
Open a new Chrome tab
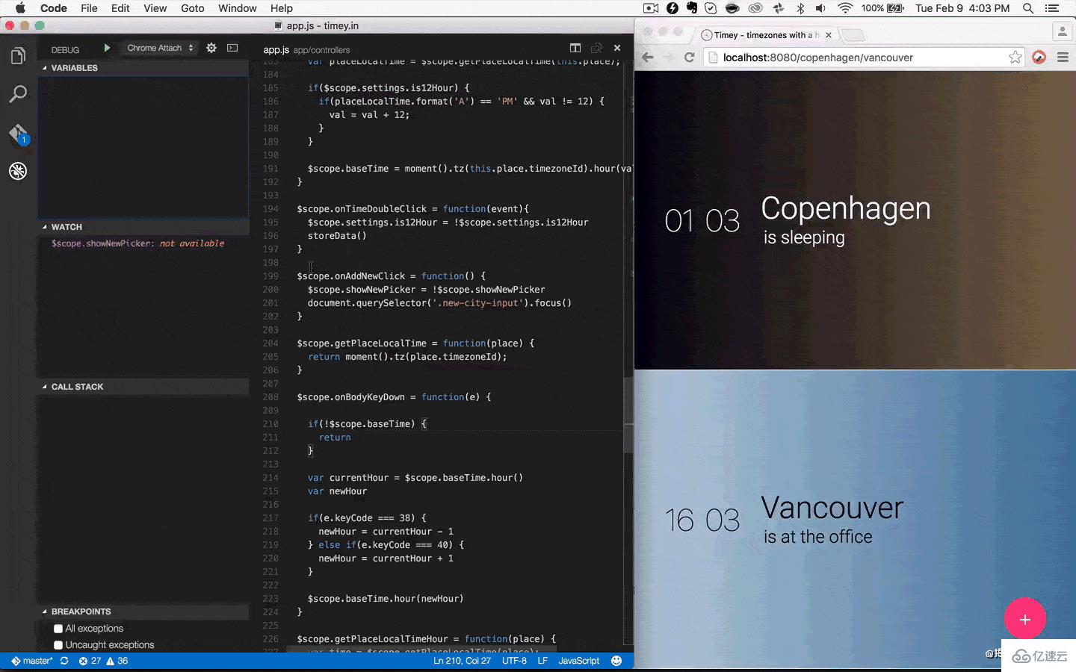(x=853, y=35)
